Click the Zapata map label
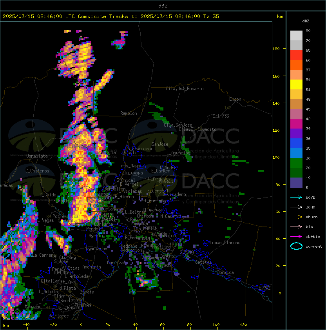The height and width of the screenshot is (330, 326). (x=87, y=292)
